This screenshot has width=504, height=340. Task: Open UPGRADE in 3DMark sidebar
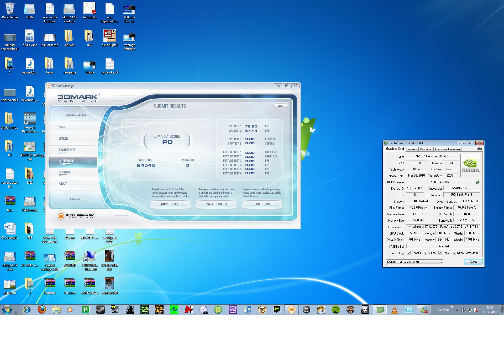tap(73, 173)
